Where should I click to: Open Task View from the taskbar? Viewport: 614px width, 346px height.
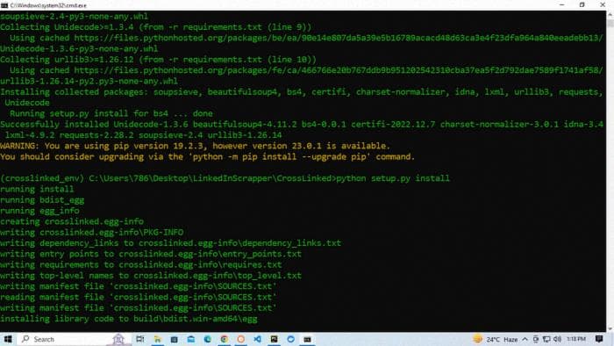(x=139, y=339)
